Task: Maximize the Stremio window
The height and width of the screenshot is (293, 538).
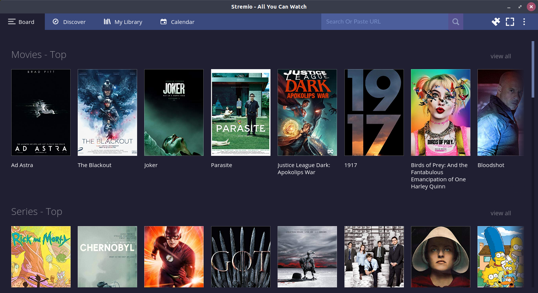Action: [x=520, y=7]
